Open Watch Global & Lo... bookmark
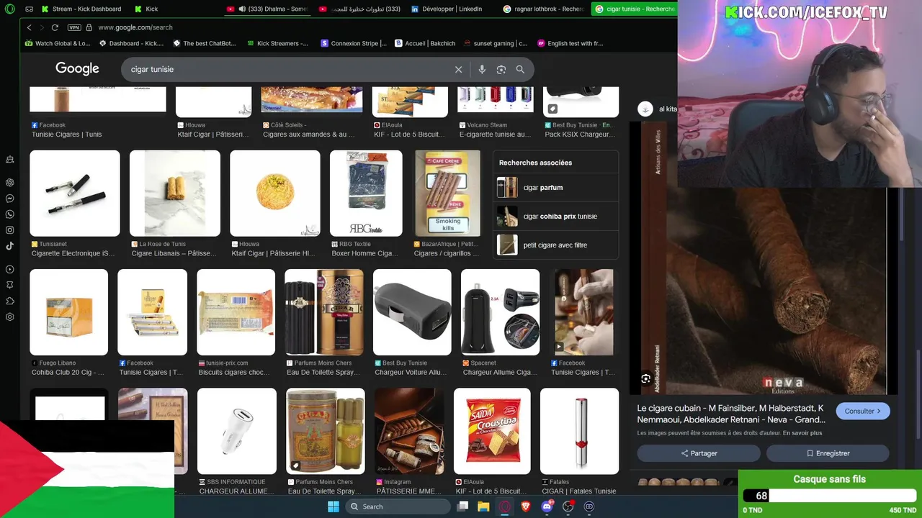Image resolution: width=922 pixels, height=518 pixels. (x=58, y=43)
